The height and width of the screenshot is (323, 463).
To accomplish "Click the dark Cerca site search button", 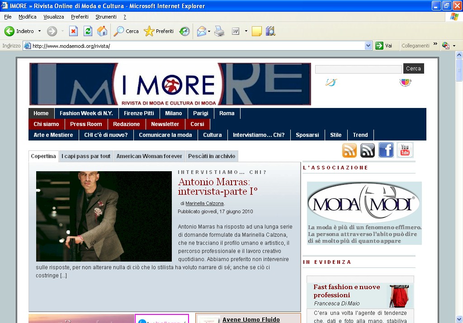I will (x=413, y=69).
